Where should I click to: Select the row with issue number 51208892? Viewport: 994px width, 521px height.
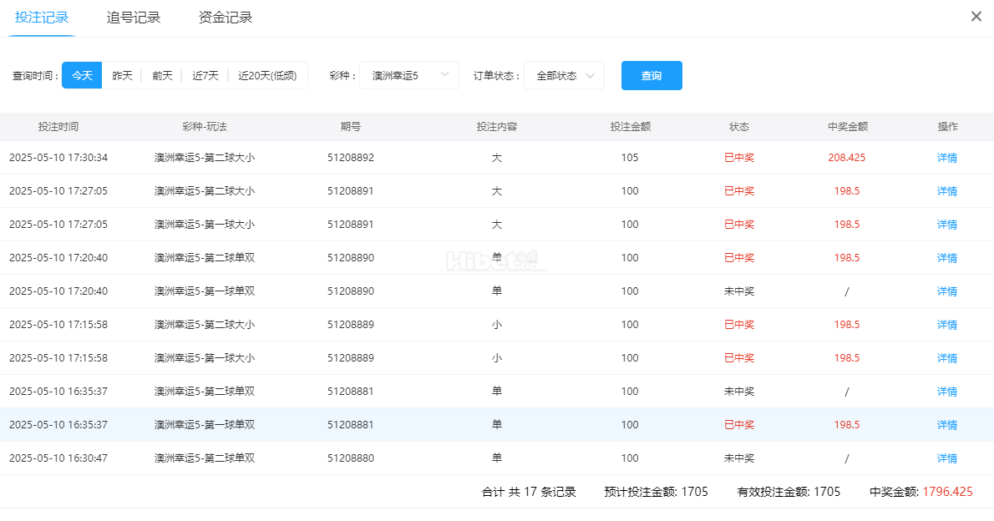[351, 158]
